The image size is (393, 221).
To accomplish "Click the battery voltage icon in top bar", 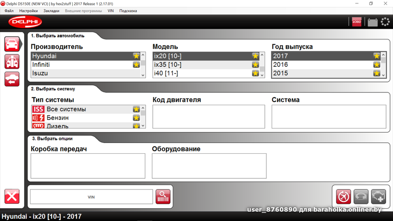I will tap(372, 22).
